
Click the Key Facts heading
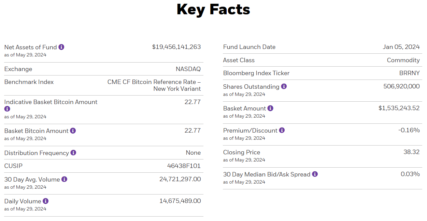[213, 10]
